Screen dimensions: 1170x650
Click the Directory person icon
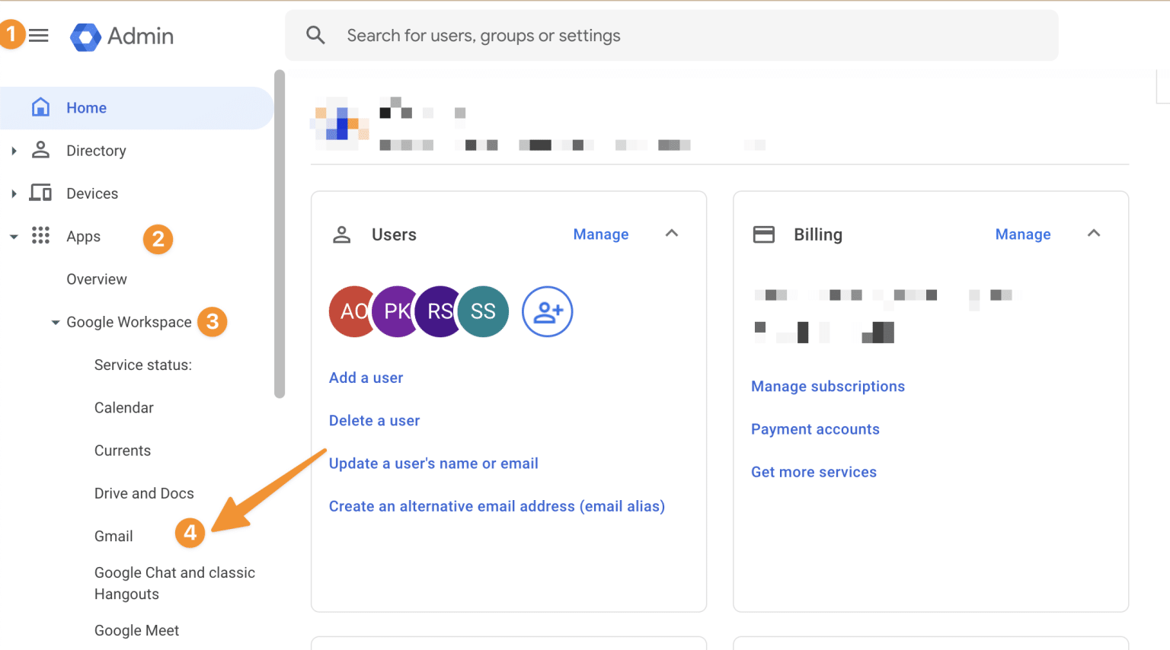(40, 150)
